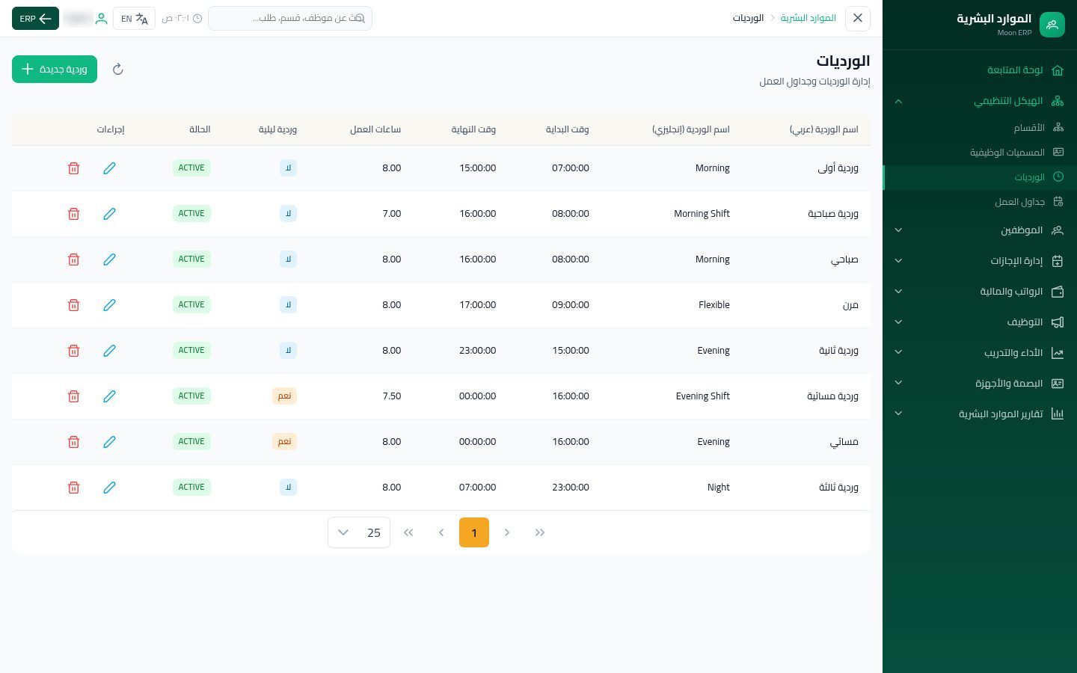Expand تقارير الموارد البشرية section

point(980,414)
